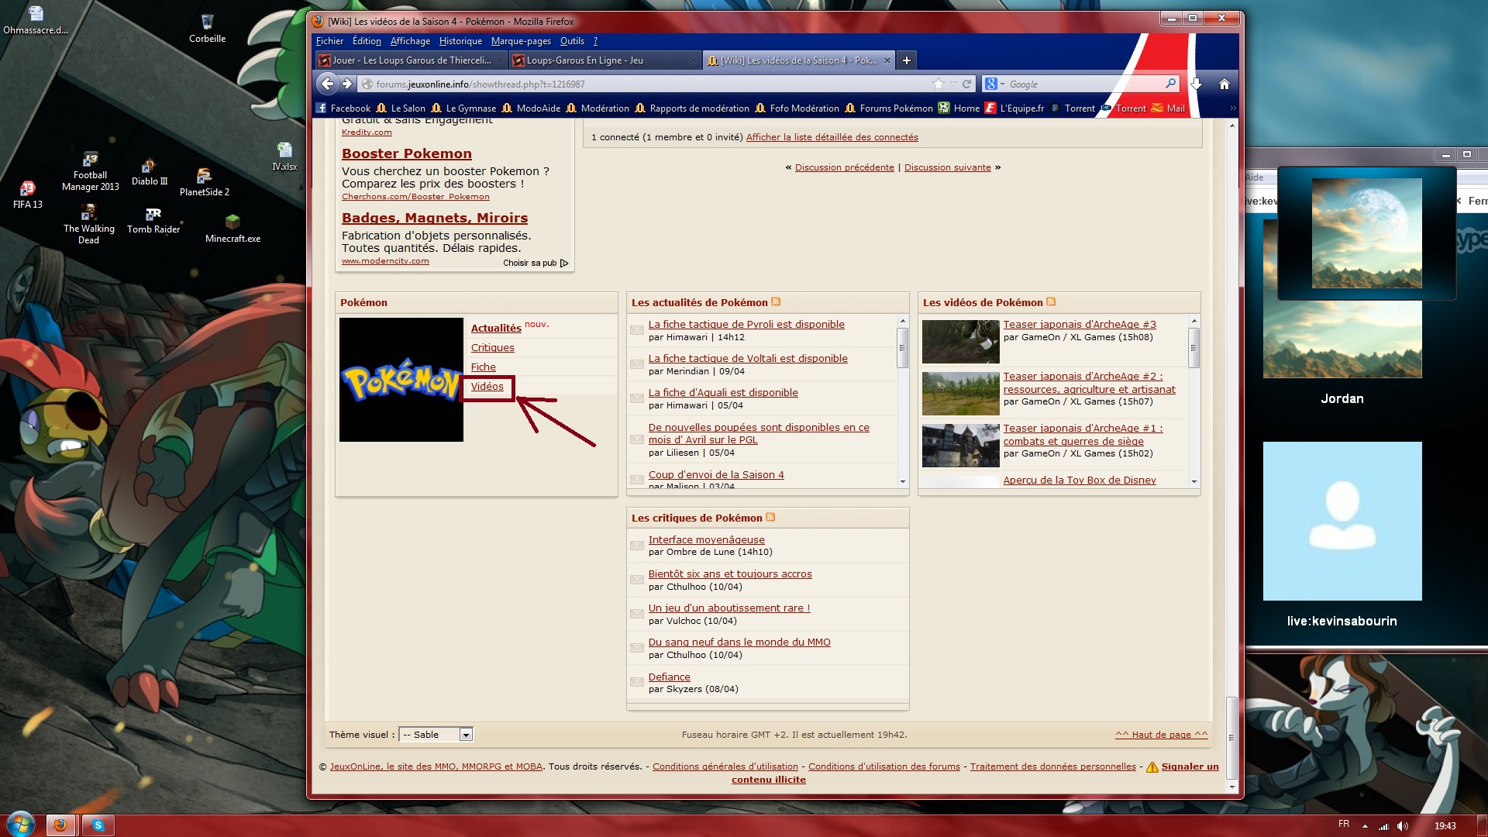The height and width of the screenshot is (837, 1488).
Task: Reload the page with refresh icon
Action: [967, 84]
